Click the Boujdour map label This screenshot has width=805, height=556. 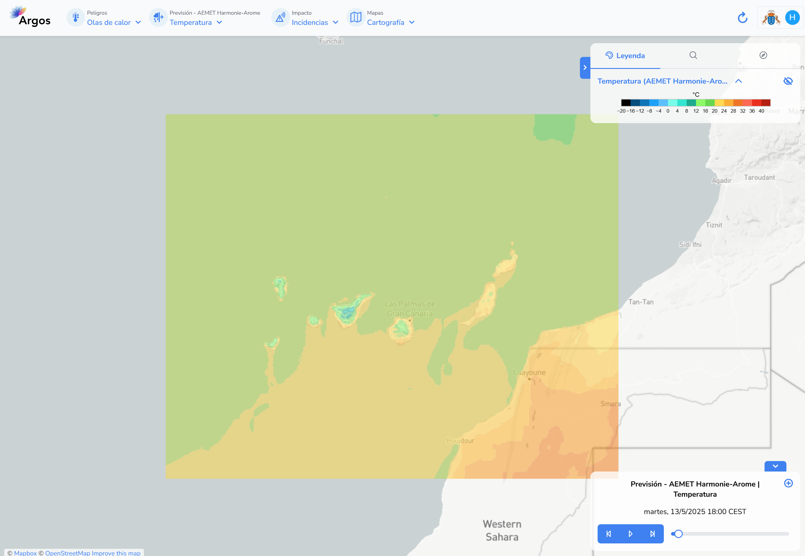click(460, 440)
